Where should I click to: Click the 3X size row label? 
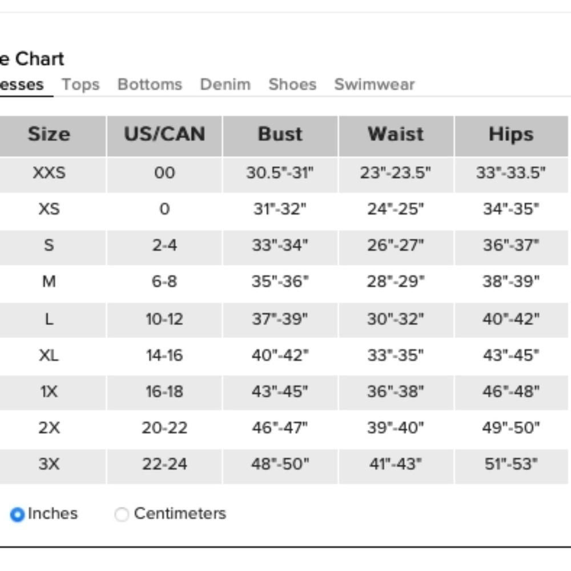point(49,464)
